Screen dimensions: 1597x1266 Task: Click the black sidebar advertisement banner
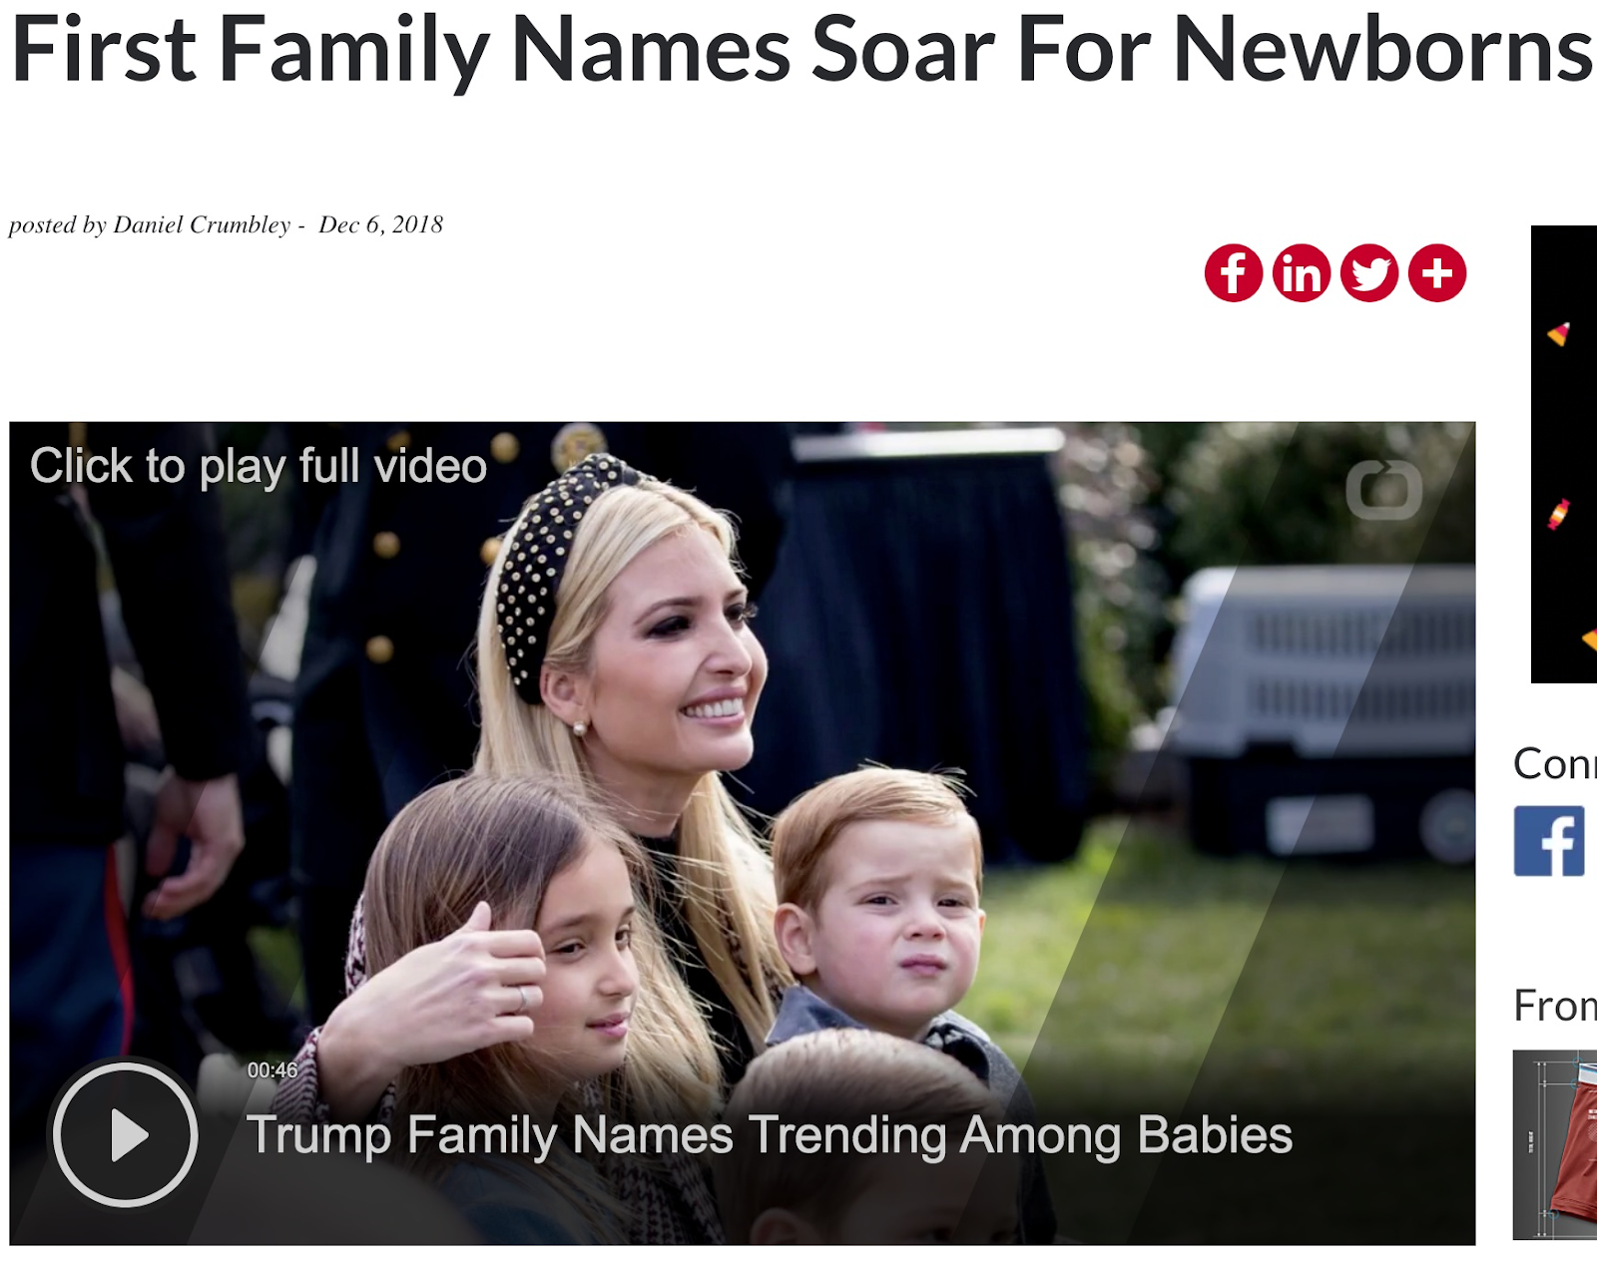tap(1564, 454)
